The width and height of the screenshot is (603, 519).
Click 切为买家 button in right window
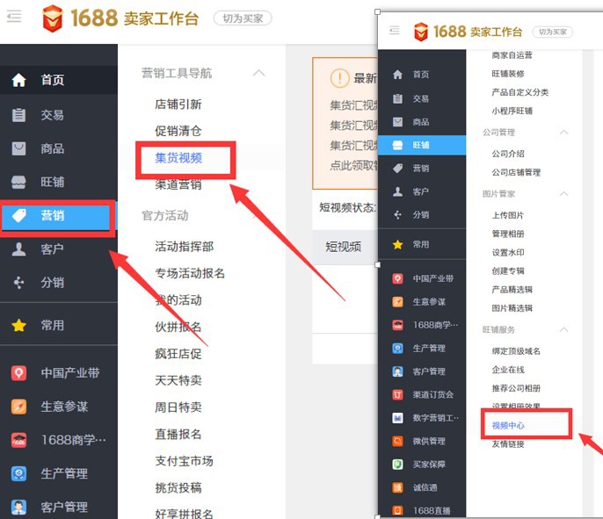(553, 32)
